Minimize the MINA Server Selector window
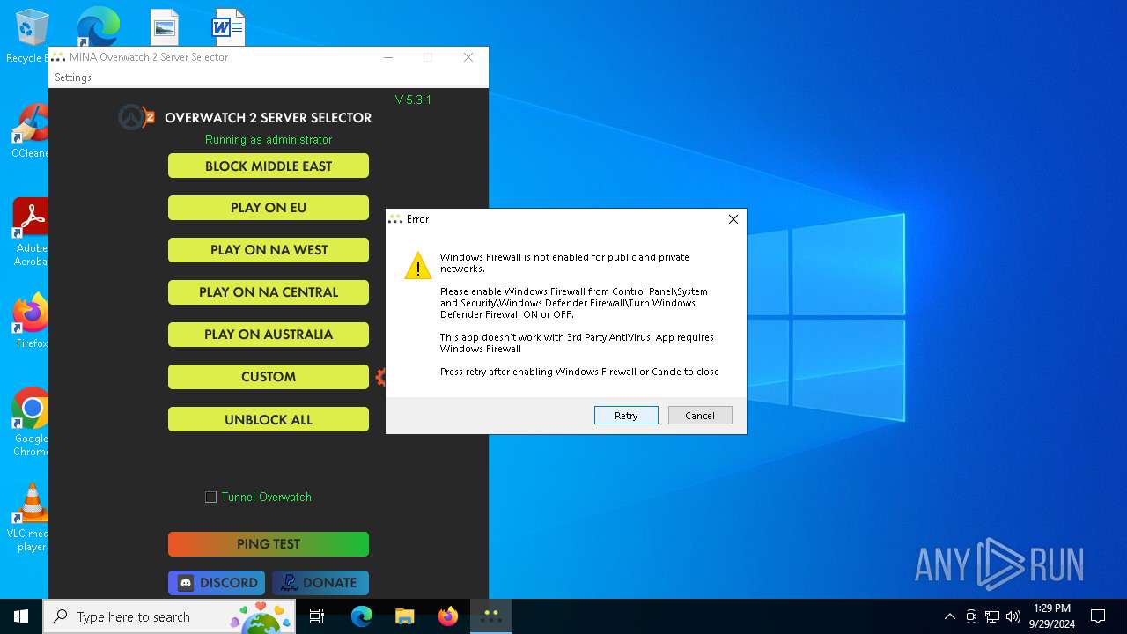 (388, 57)
